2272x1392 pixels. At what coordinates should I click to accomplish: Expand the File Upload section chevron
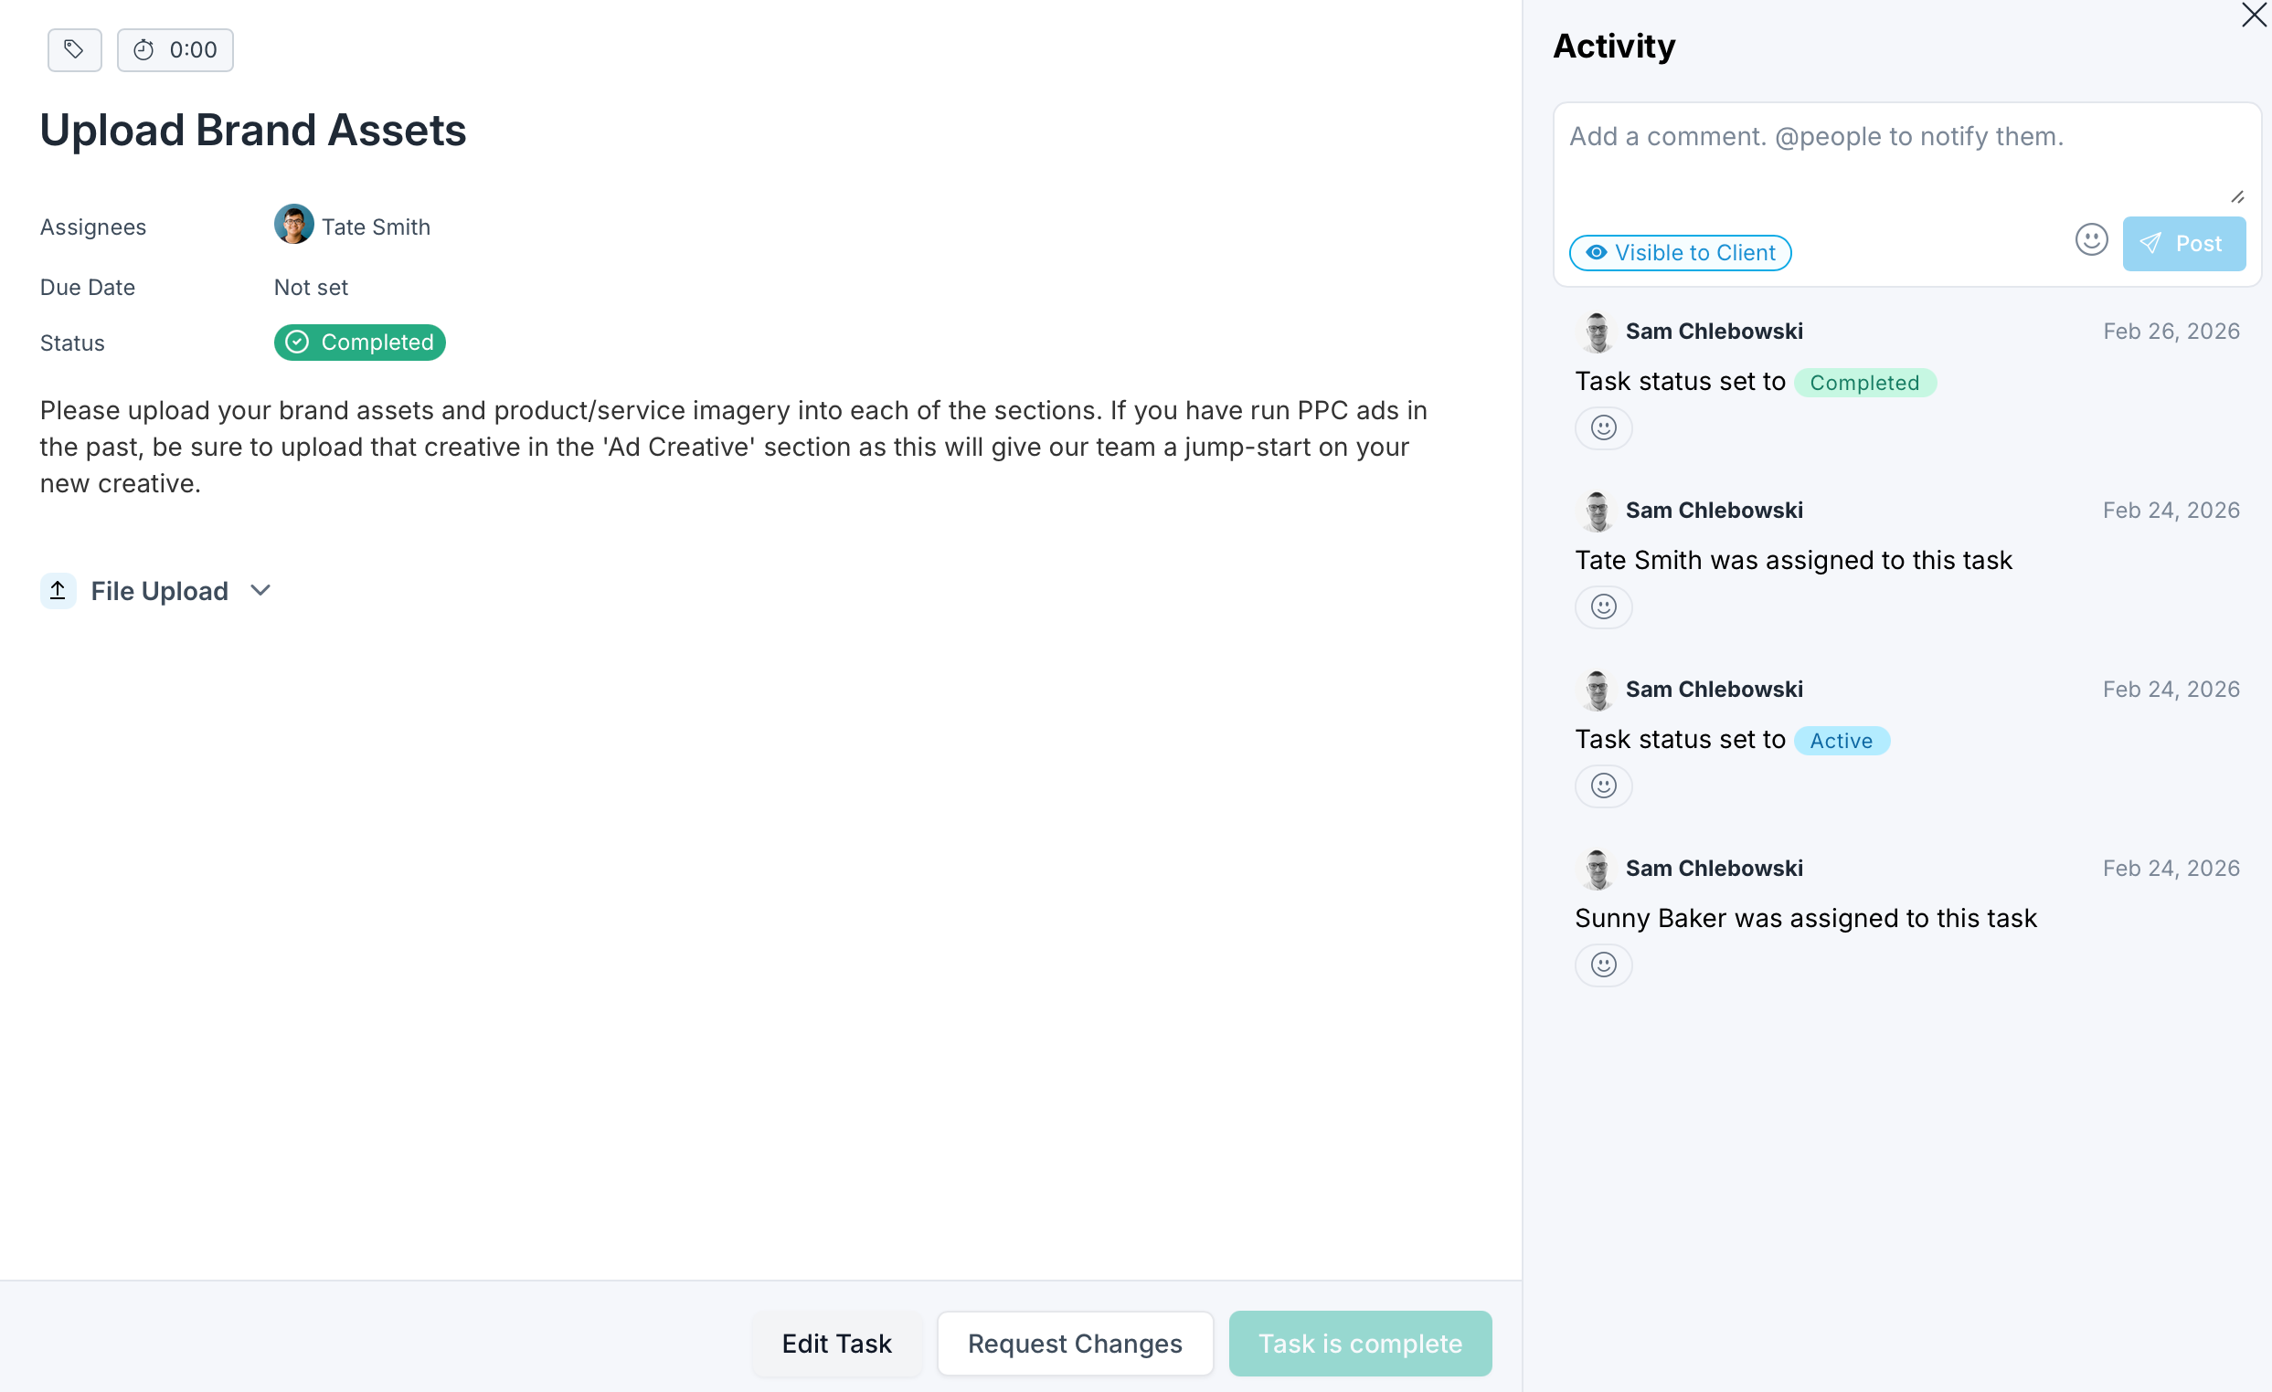coord(261,591)
